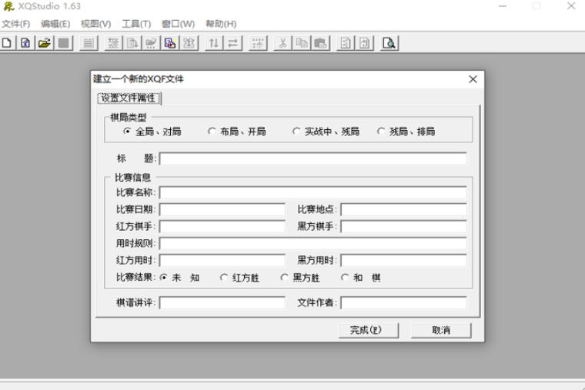Open the 工具(T) menu

[x=136, y=24]
